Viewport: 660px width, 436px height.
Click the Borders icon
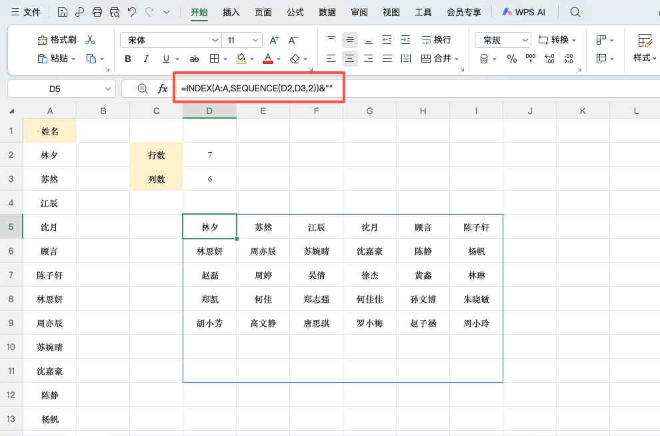pos(214,59)
